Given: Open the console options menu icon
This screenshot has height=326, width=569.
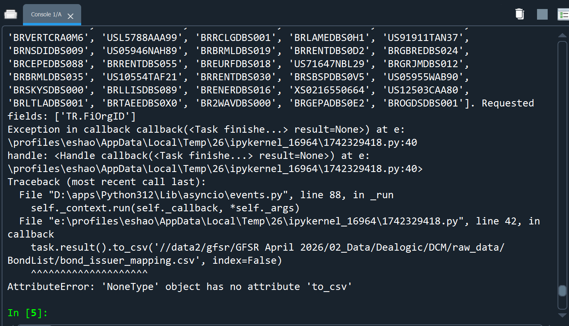Looking at the screenshot, I should tap(563, 15).
